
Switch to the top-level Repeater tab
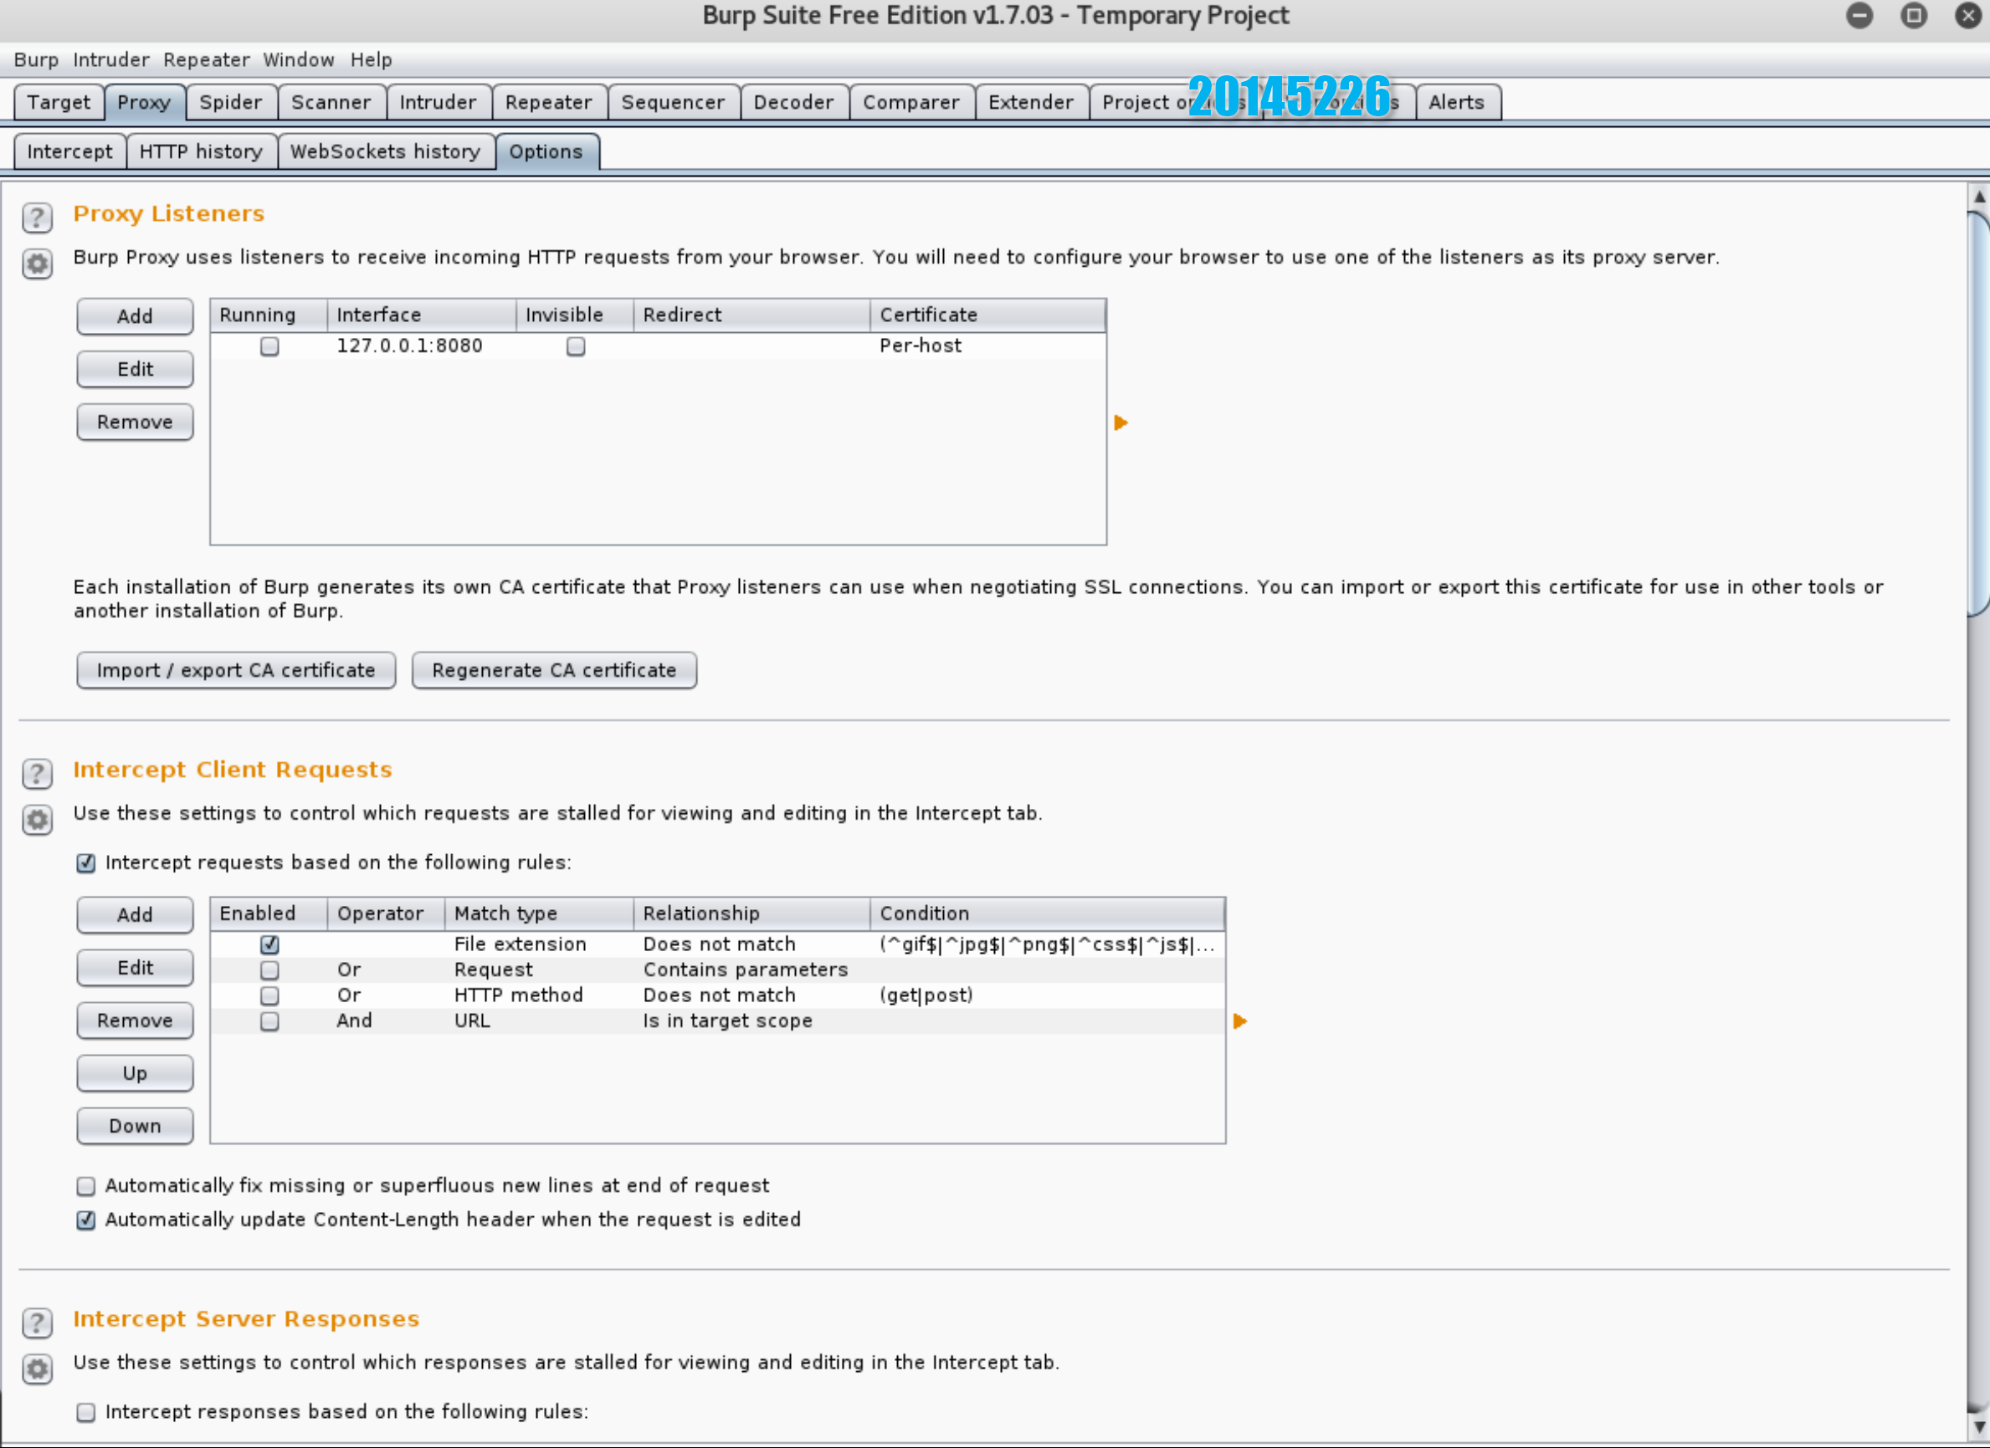pos(548,102)
